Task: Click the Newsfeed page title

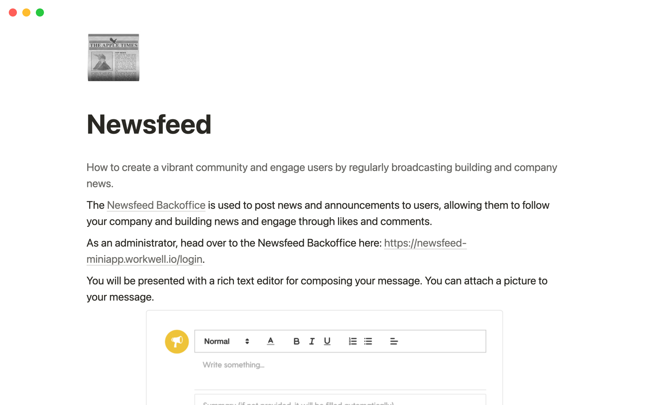Action: [149, 125]
